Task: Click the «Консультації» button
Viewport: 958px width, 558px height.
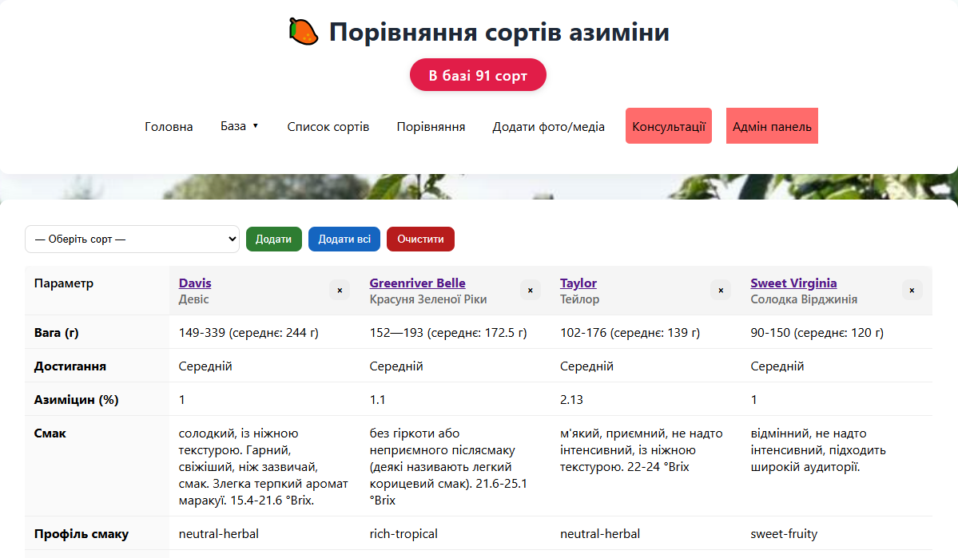Action: point(669,126)
